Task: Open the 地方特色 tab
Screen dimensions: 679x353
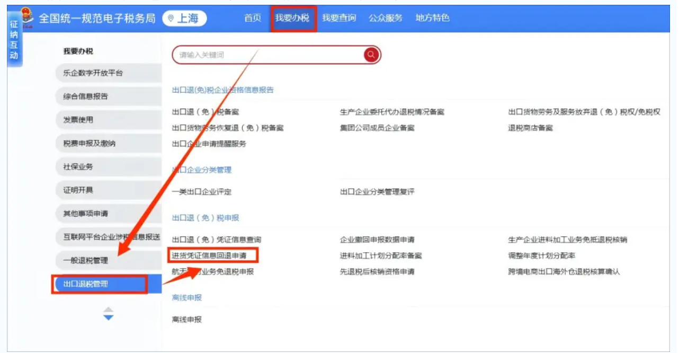Action: (x=433, y=18)
